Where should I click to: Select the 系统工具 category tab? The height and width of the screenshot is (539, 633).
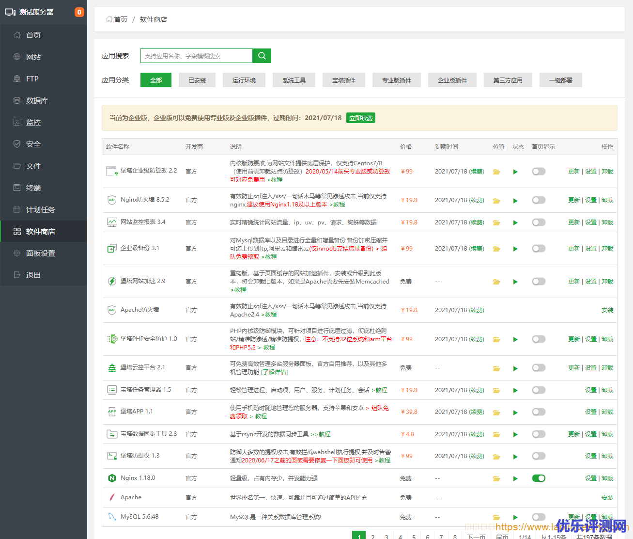coord(294,80)
